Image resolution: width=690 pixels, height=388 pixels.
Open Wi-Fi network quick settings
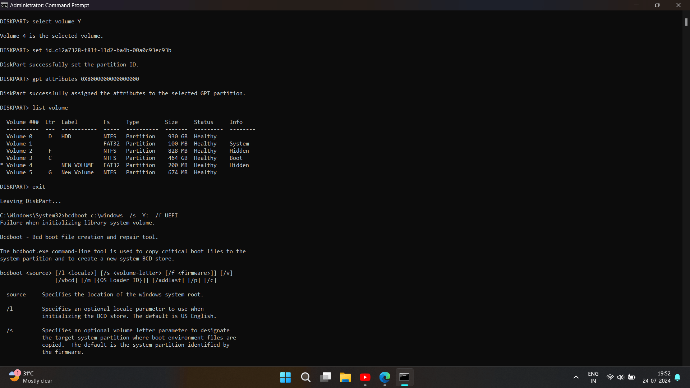point(610,377)
